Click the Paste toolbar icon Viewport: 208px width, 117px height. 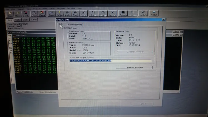click(x=42, y=14)
